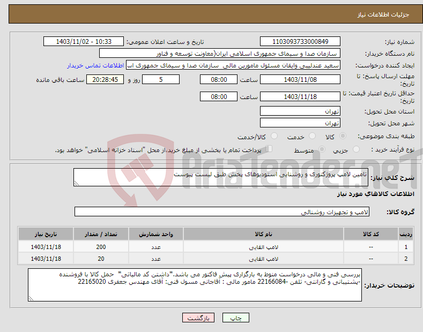Click the request creator field سعید عندلیبی
The height and width of the screenshot is (332, 423).
233,65
